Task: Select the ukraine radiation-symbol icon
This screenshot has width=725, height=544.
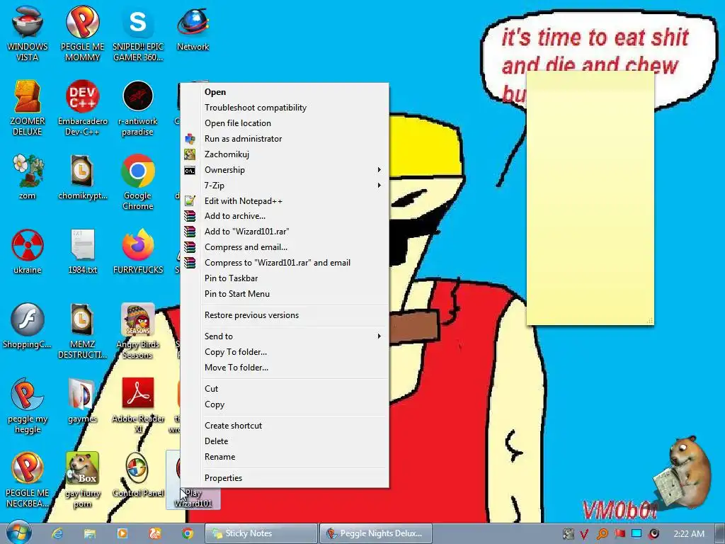Action: [x=28, y=251]
